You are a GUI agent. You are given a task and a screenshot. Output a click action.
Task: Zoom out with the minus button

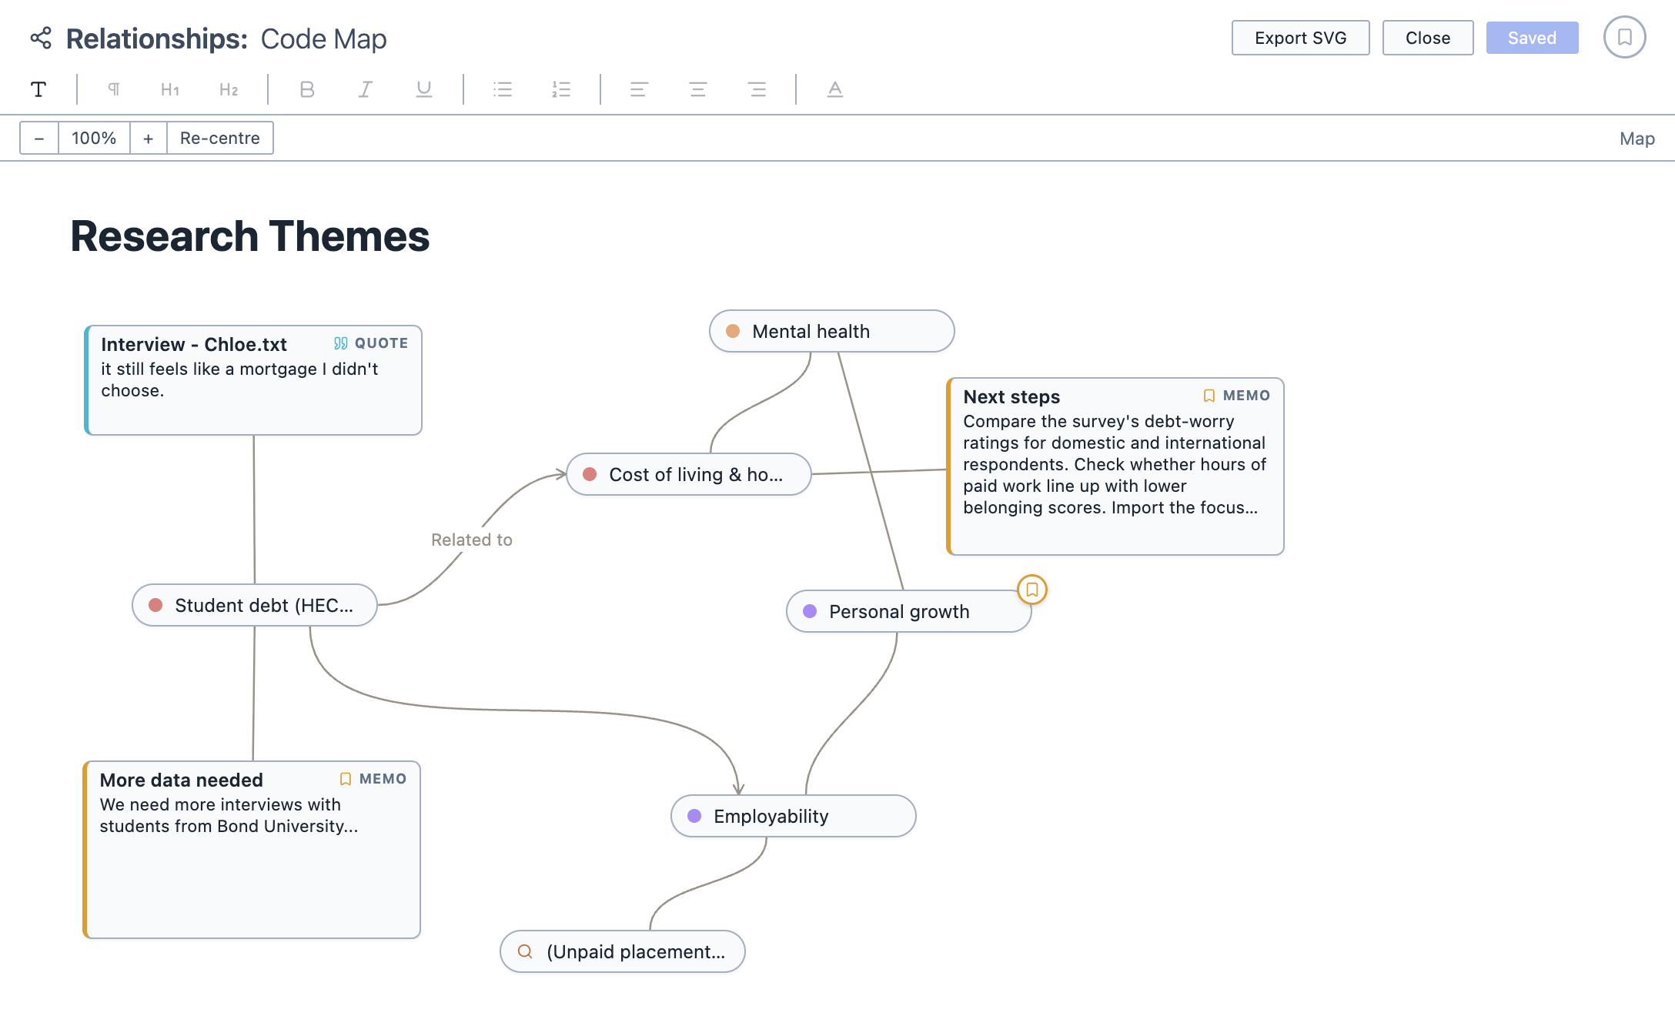tap(39, 138)
